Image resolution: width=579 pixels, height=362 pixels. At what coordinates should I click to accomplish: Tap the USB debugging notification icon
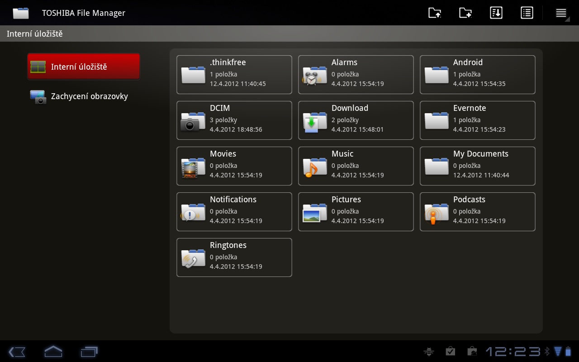tap(428, 351)
